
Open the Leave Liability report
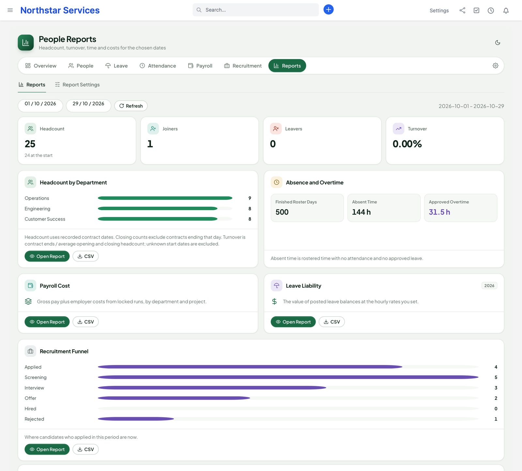(x=293, y=322)
